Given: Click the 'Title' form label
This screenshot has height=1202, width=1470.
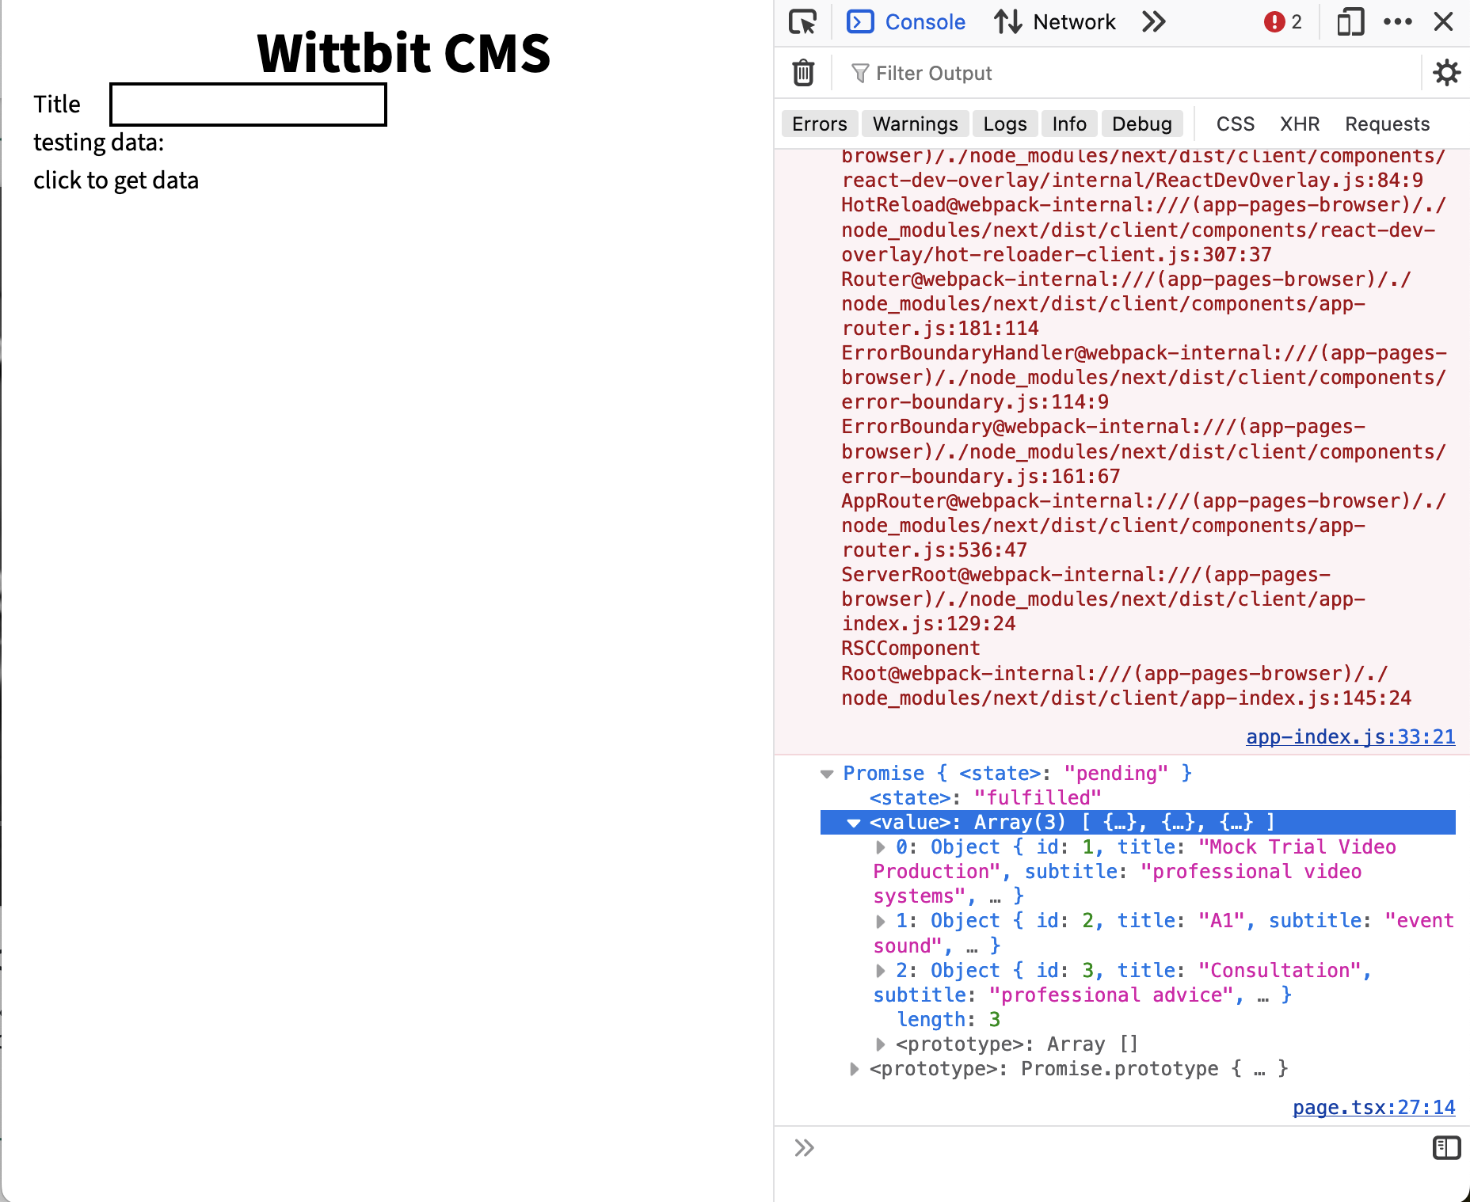Looking at the screenshot, I should [x=57, y=105].
